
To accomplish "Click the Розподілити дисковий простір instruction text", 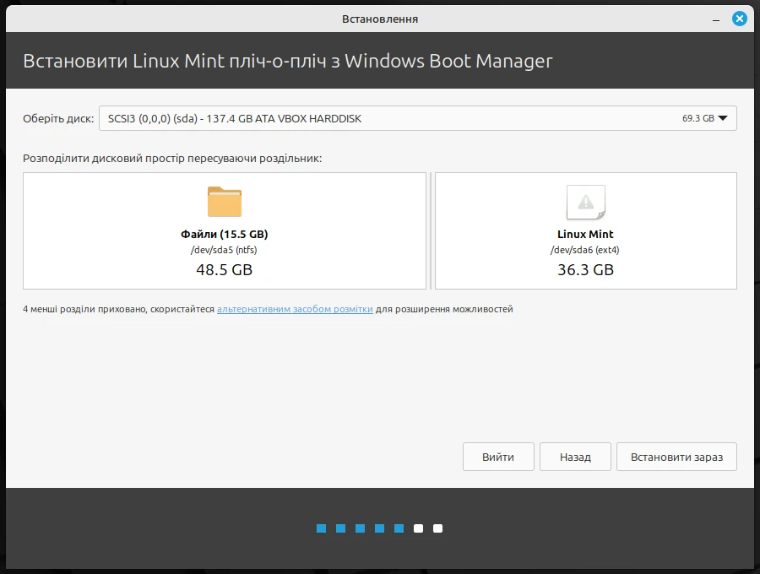I will pyautogui.click(x=172, y=159).
